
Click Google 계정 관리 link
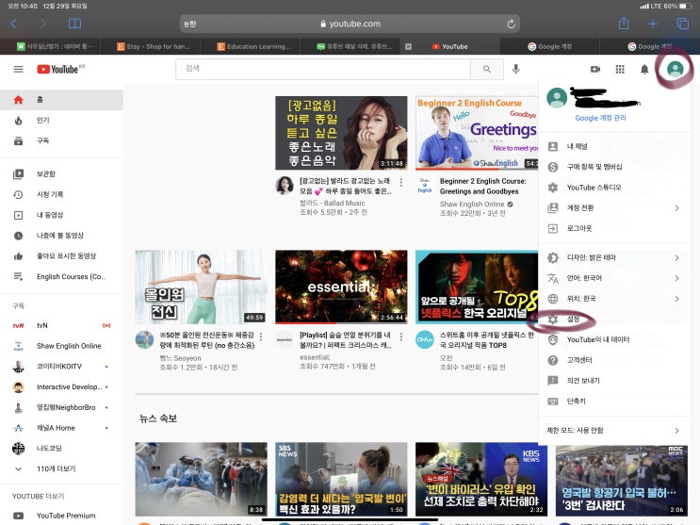(600, 118)
